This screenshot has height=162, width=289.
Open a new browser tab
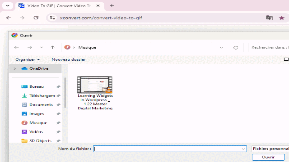tap(112, 6)
